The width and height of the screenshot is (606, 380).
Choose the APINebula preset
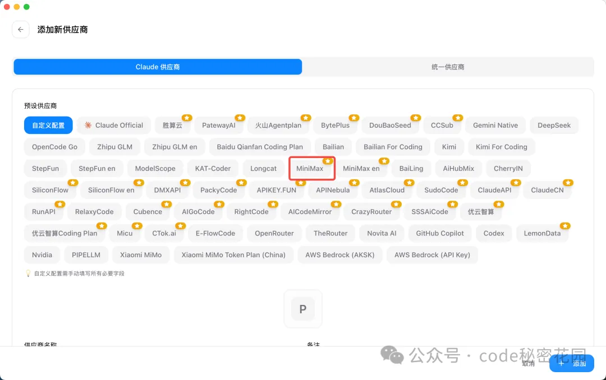coord(333,190)
